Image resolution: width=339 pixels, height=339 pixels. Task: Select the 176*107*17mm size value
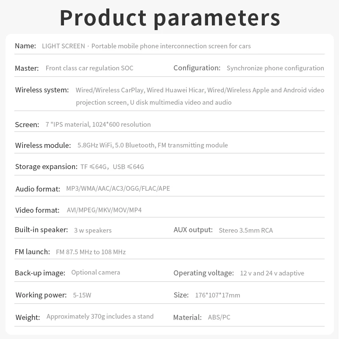tap(218, 295)
